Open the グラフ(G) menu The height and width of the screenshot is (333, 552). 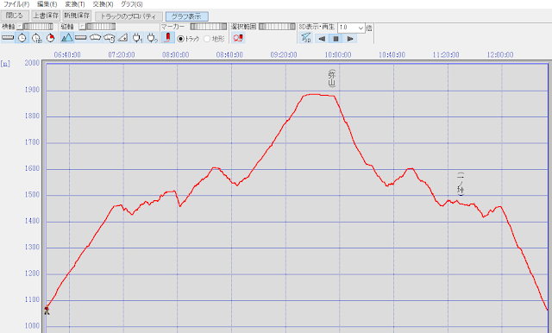[x=132, y=4]
